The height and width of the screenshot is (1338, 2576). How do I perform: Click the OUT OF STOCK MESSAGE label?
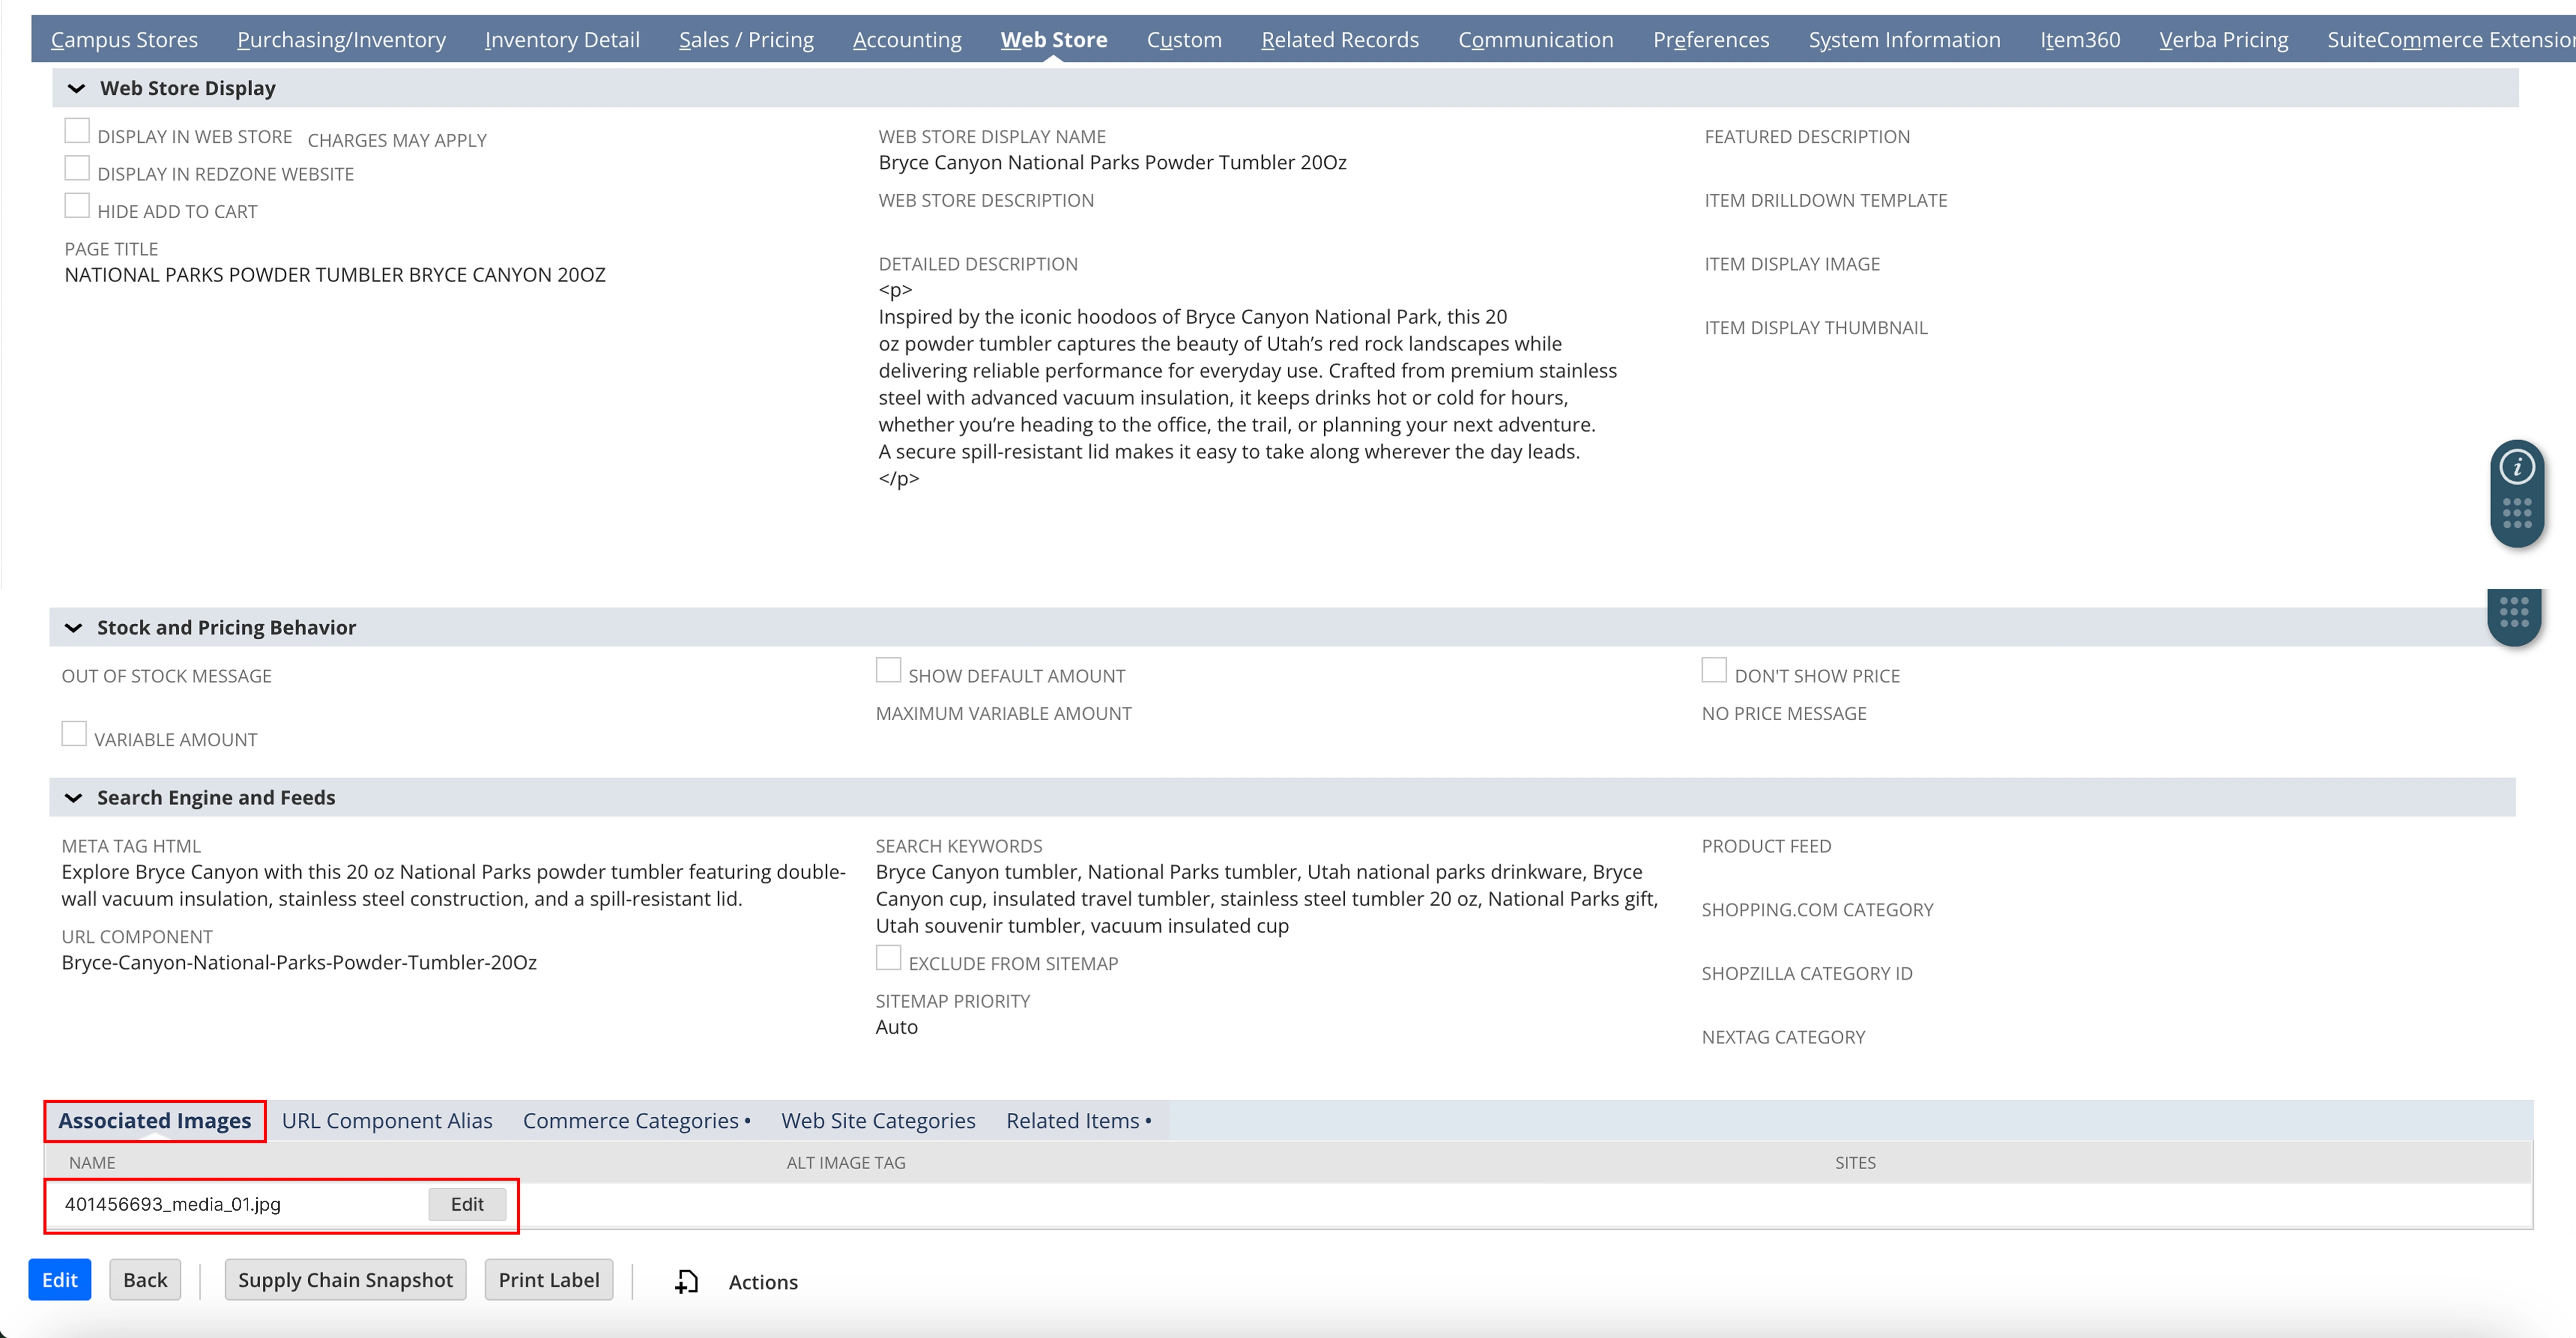(167, 676)
